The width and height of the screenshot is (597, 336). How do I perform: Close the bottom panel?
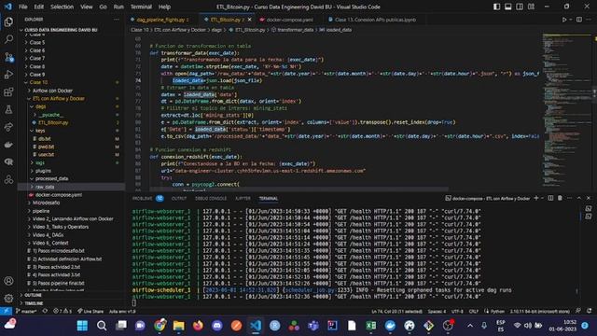click(589, 198)
